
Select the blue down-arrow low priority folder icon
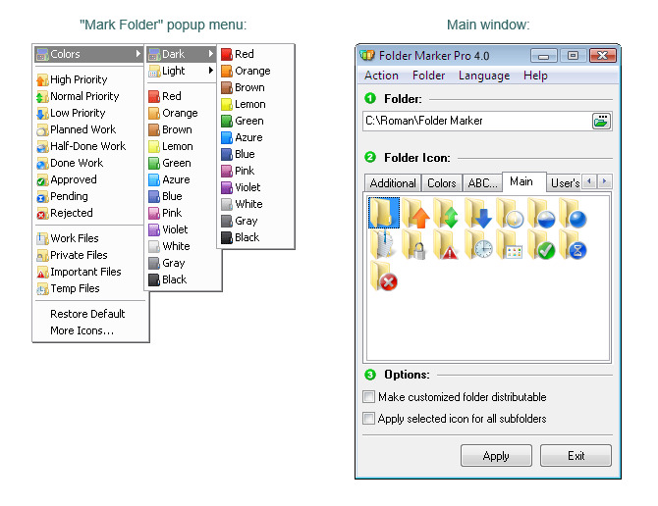[x=478, y=213]
